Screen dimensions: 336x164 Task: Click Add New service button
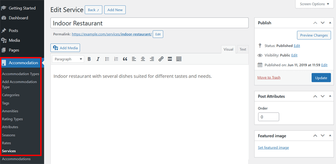coord(115,10)
